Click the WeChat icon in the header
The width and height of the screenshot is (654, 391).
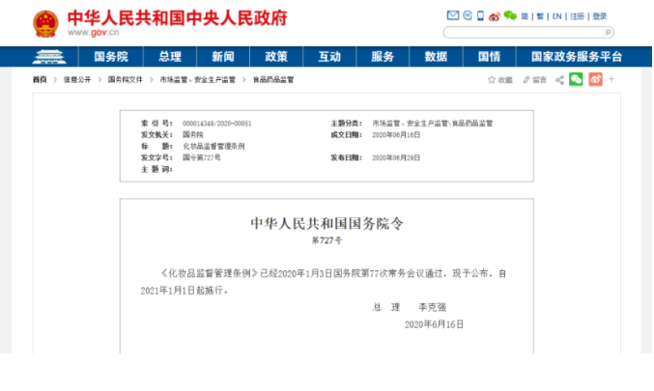[x=509, y=16]
